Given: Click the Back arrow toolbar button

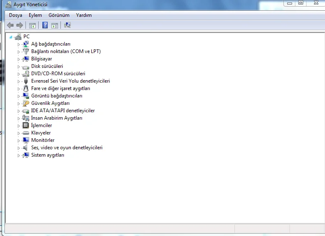Looking at the screenshot, I should [10, 25].
